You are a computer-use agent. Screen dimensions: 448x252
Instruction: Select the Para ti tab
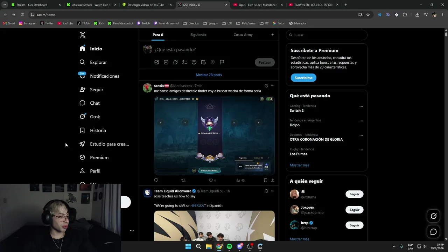(158, 35)
